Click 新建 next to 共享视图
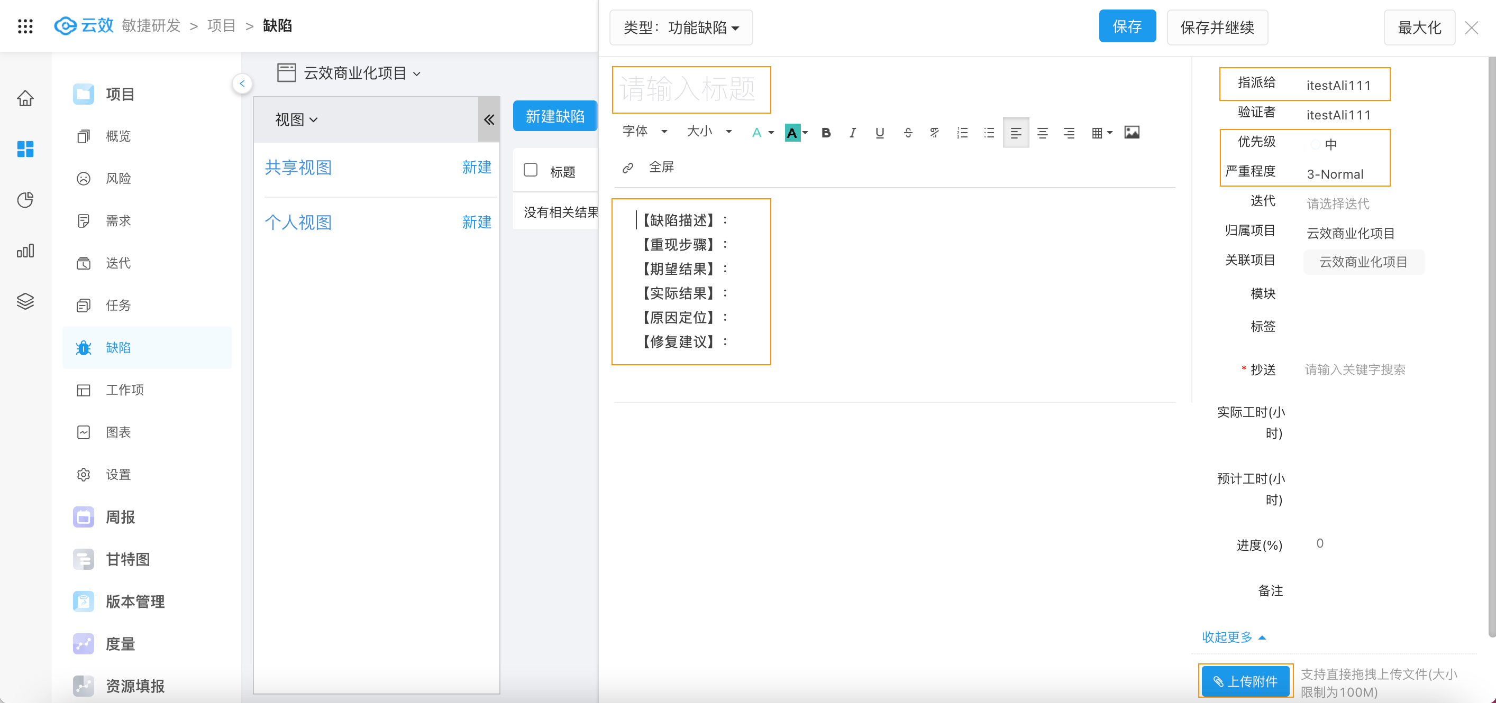This screenshot has width=1496, height=703. [477, 167]
